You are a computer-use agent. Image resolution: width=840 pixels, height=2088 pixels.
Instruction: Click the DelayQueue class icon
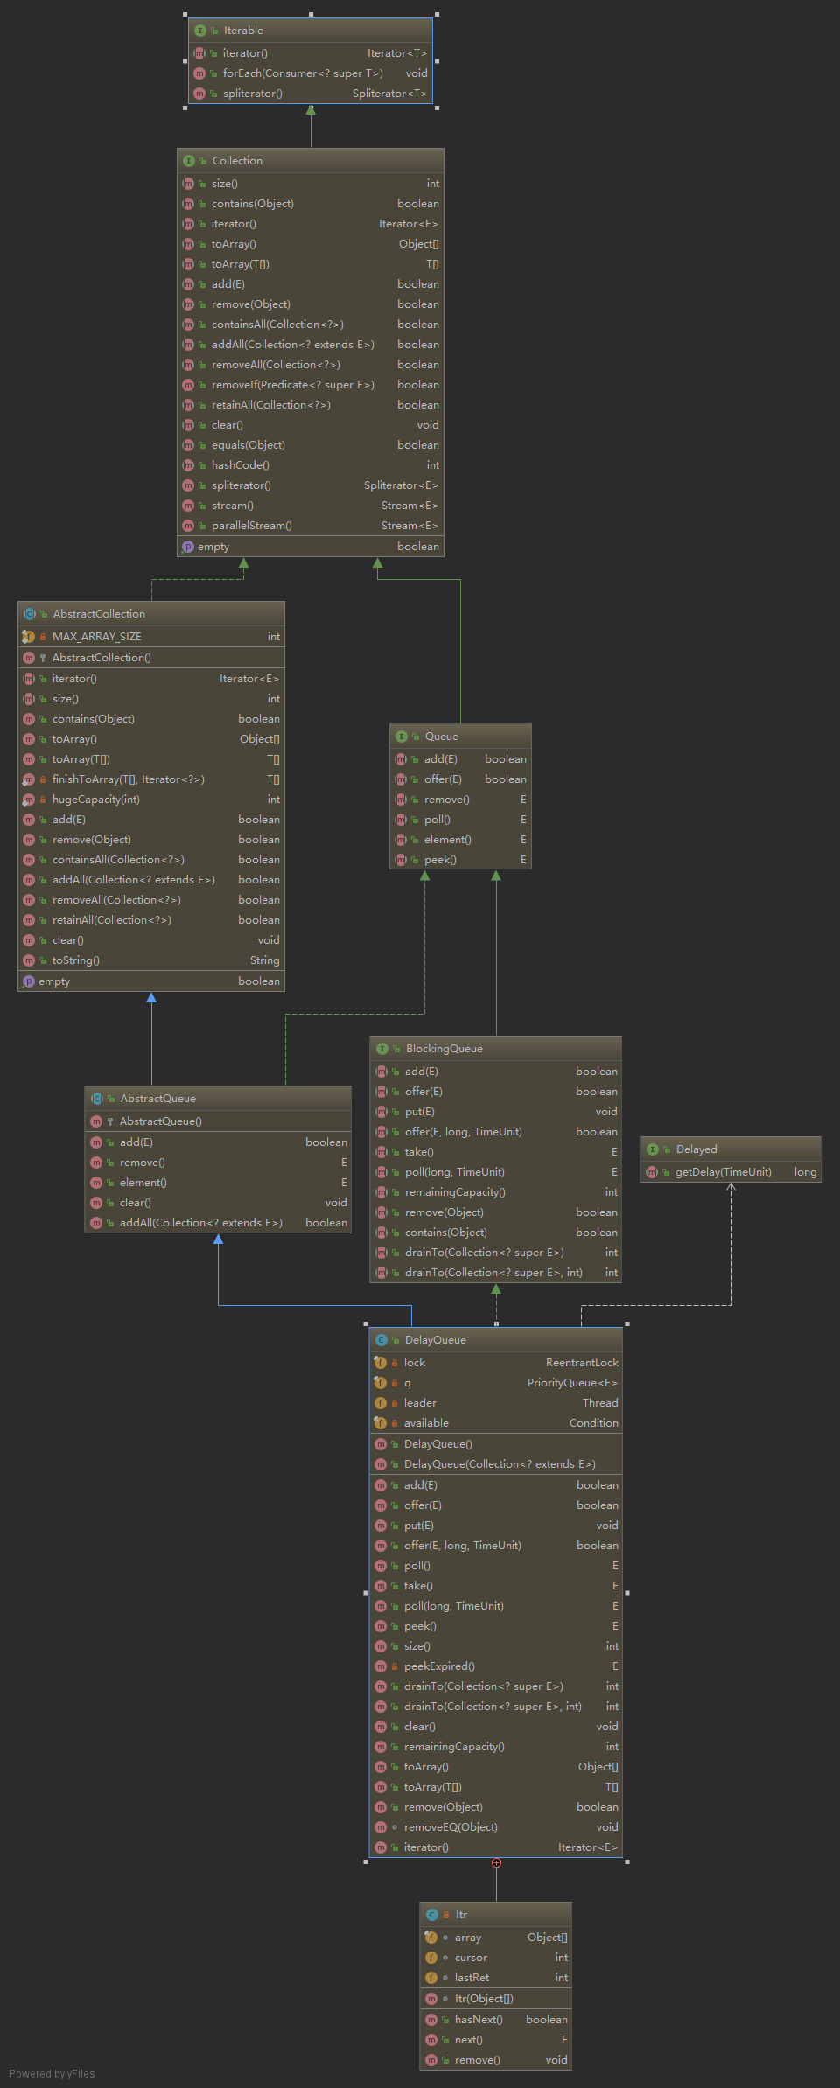381,1340
